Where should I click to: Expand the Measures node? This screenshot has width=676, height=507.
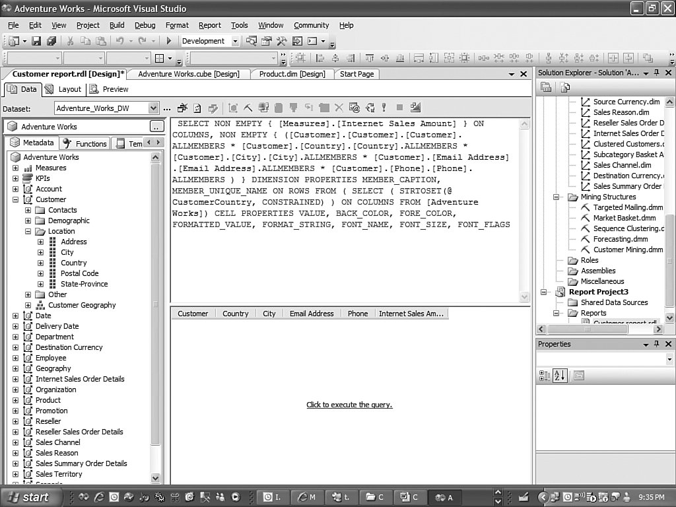pos(16,168)
